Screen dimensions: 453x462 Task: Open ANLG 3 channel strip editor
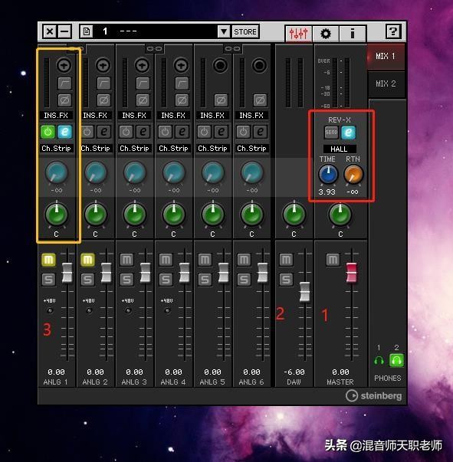click(x=143, y=132)
